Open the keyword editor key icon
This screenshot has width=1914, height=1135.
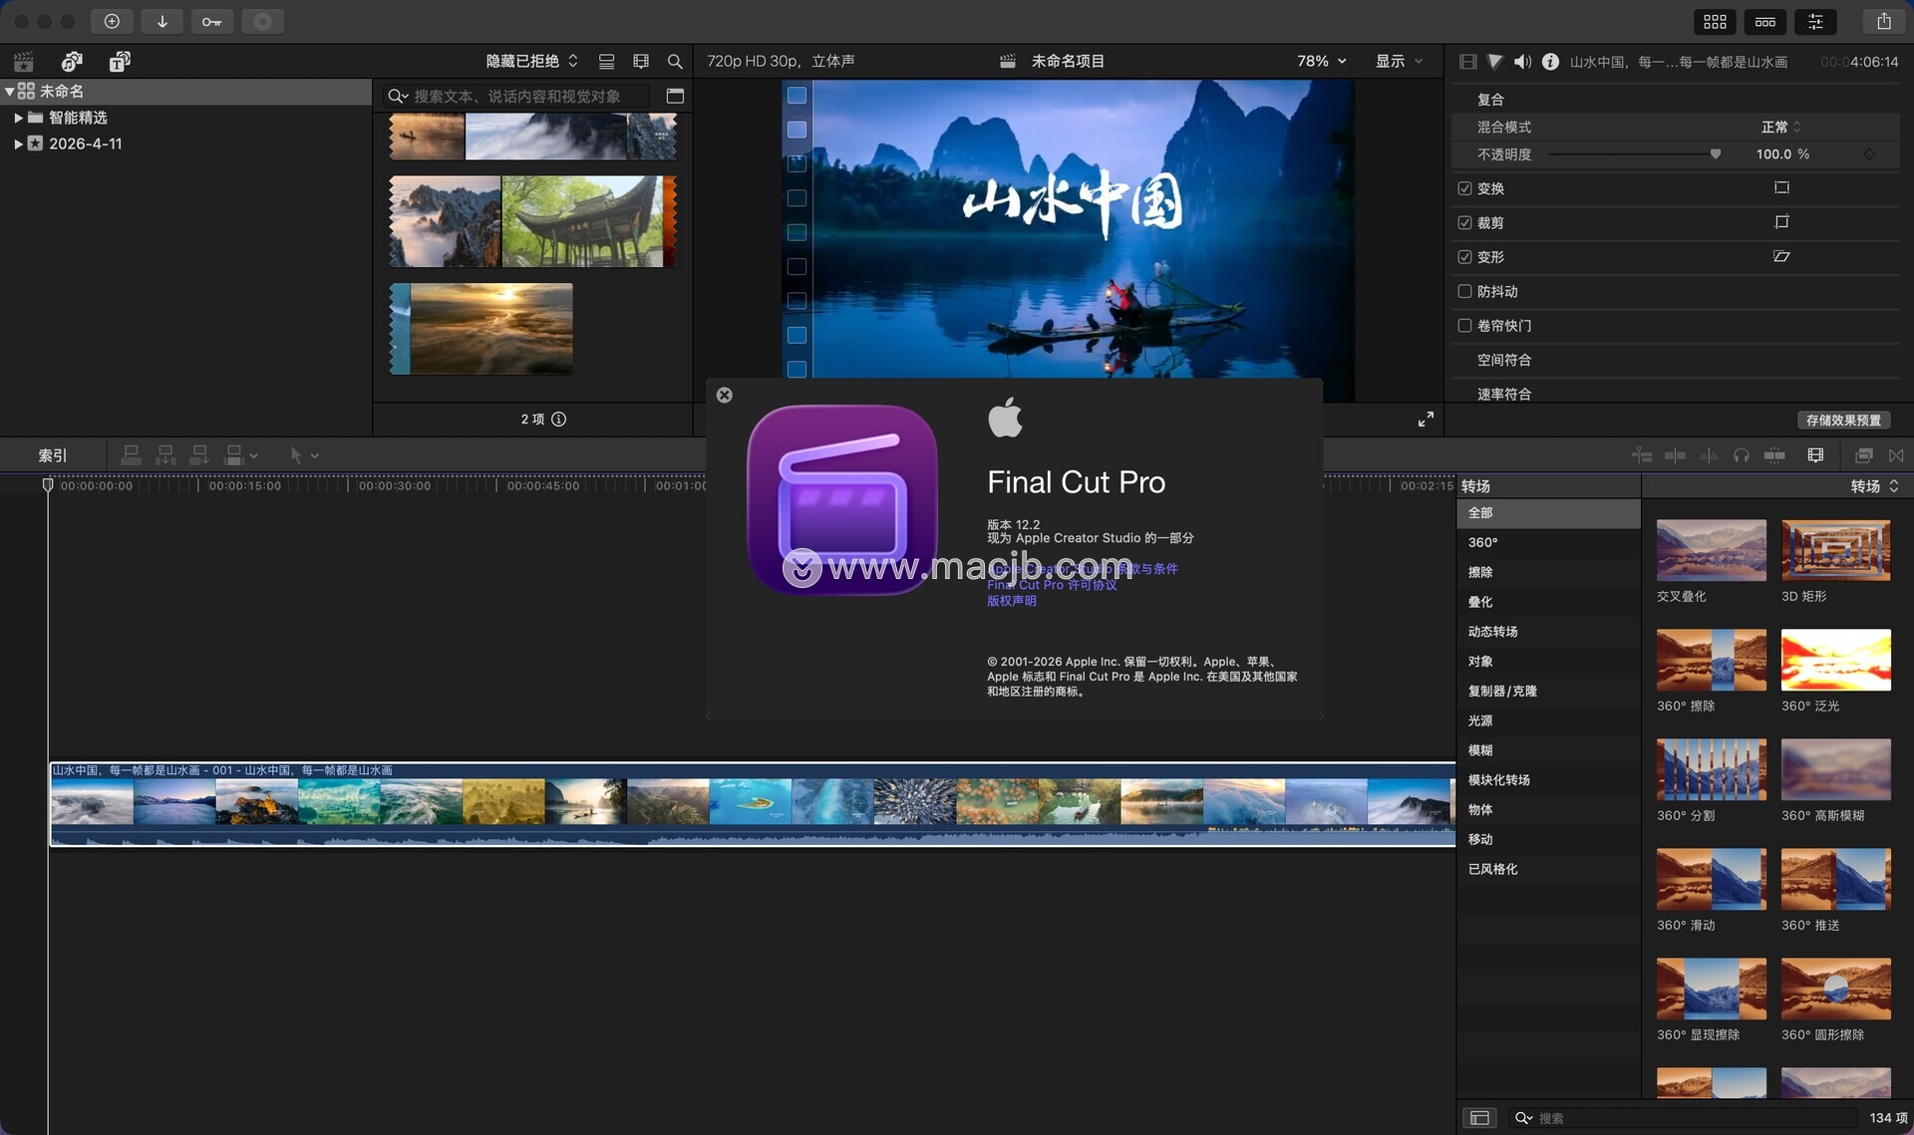click(211, 21)
